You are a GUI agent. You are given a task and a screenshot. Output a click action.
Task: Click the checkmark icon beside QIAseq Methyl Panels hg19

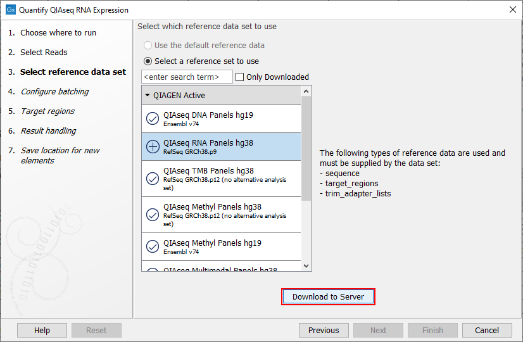153,246
